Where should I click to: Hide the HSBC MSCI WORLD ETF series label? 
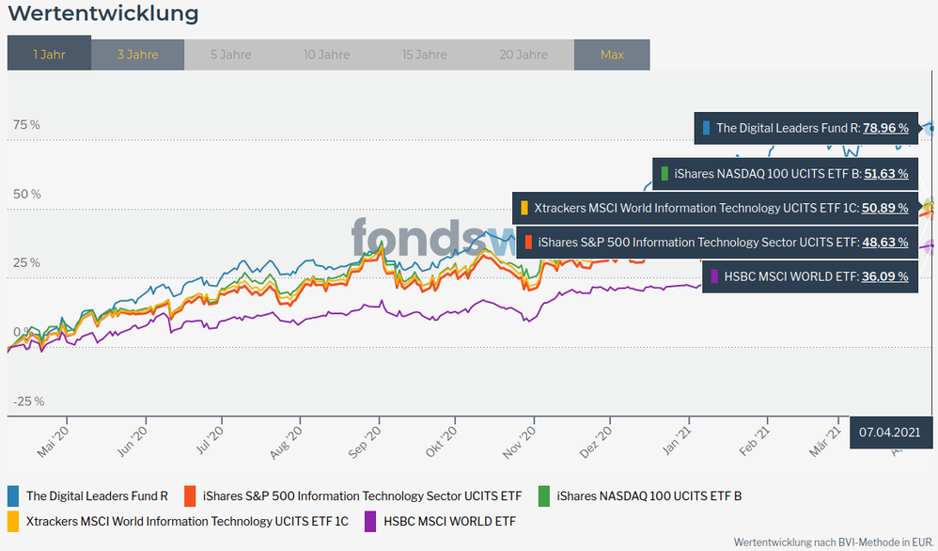[x=449, y=520]
